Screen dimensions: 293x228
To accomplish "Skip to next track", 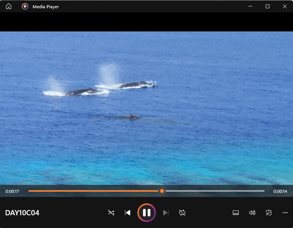I will click(x=166, y=213).
